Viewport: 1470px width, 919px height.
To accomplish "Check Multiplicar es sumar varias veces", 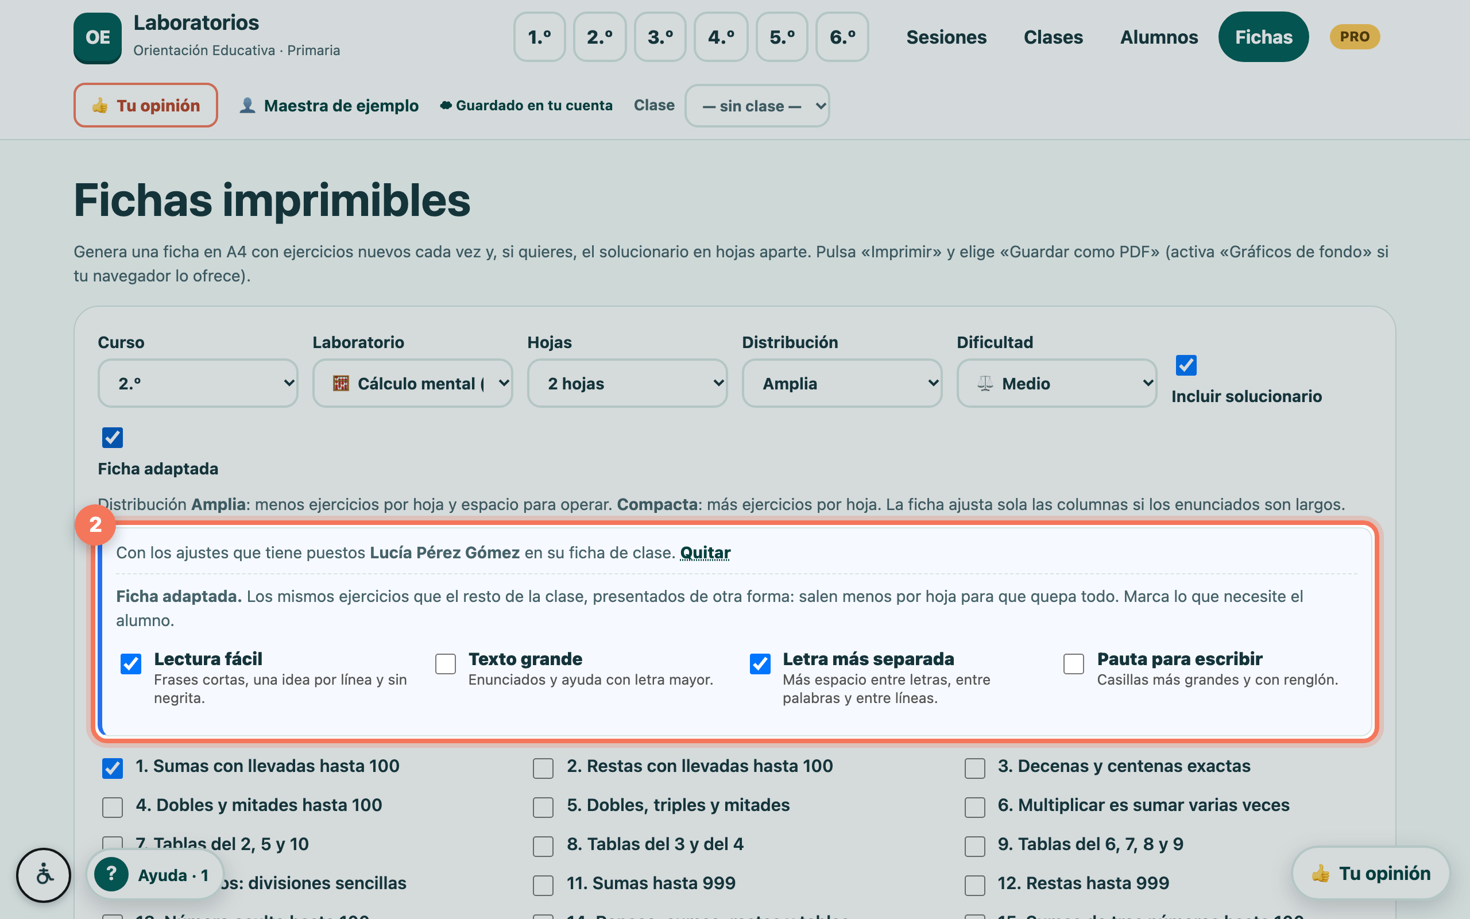I will [975, 807].
